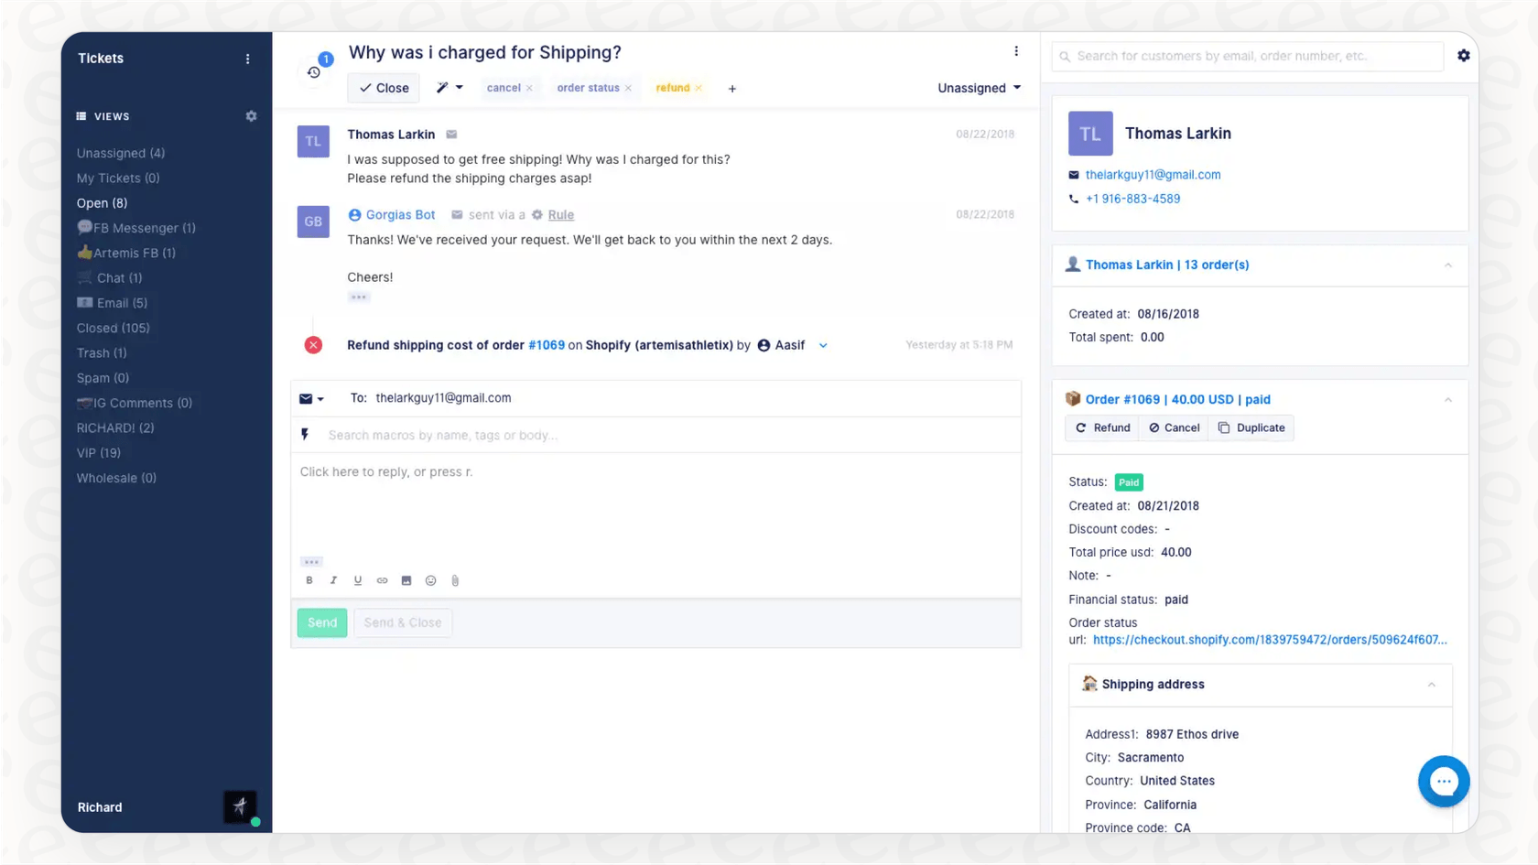
Task: Click the settings gear beside the search bar
Action: pos(1463,56)
